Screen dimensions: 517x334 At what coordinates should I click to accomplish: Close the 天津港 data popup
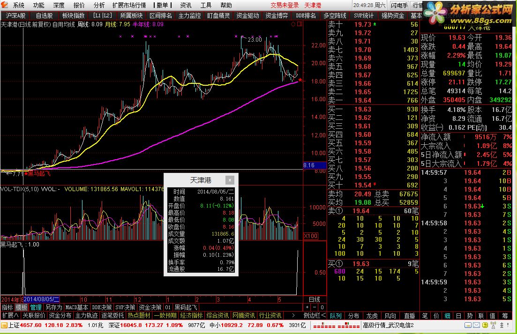coord(230,180)
